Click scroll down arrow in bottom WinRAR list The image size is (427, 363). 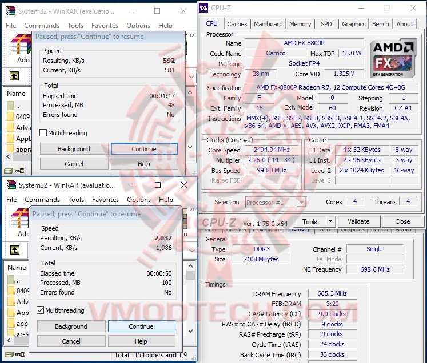click(x=190, y=330)
